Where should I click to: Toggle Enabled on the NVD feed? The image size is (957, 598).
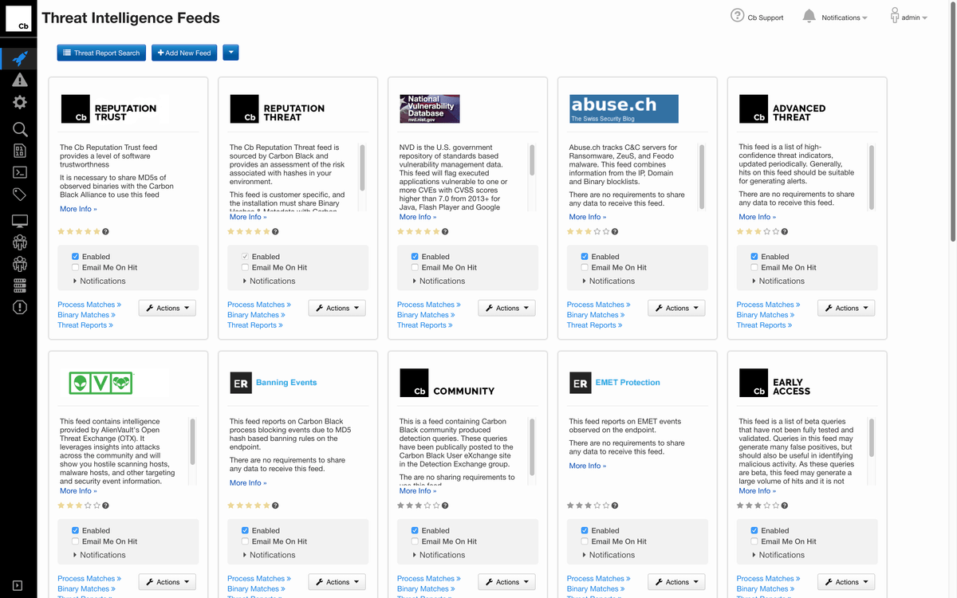pyautogui.click(x=415, y=257)
